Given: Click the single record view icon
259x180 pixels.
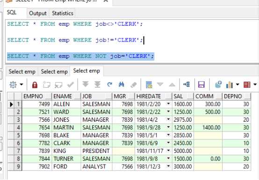Looking at the screenshot, I should point(149,85).
